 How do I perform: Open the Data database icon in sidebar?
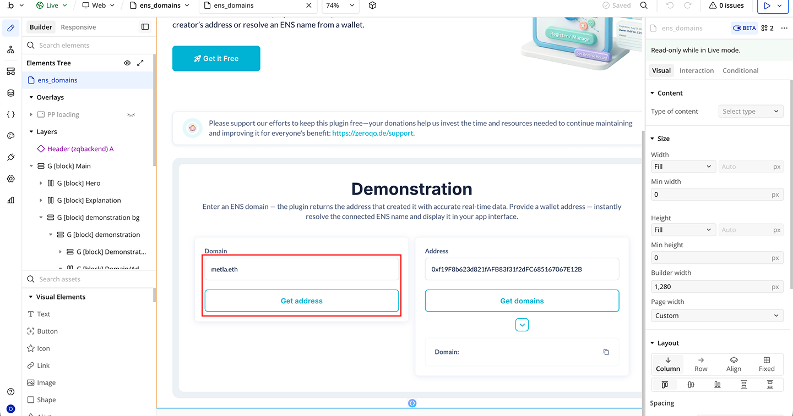pyautogui.click(x=10, y=93)
